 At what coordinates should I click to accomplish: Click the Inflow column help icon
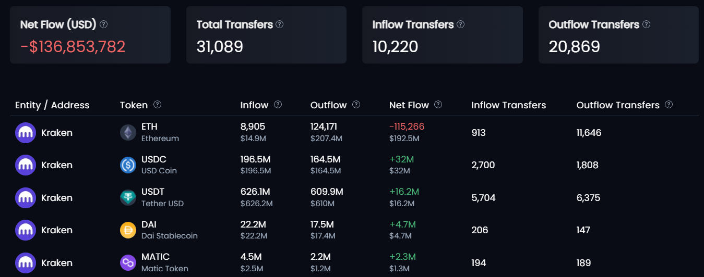point(278,105)
